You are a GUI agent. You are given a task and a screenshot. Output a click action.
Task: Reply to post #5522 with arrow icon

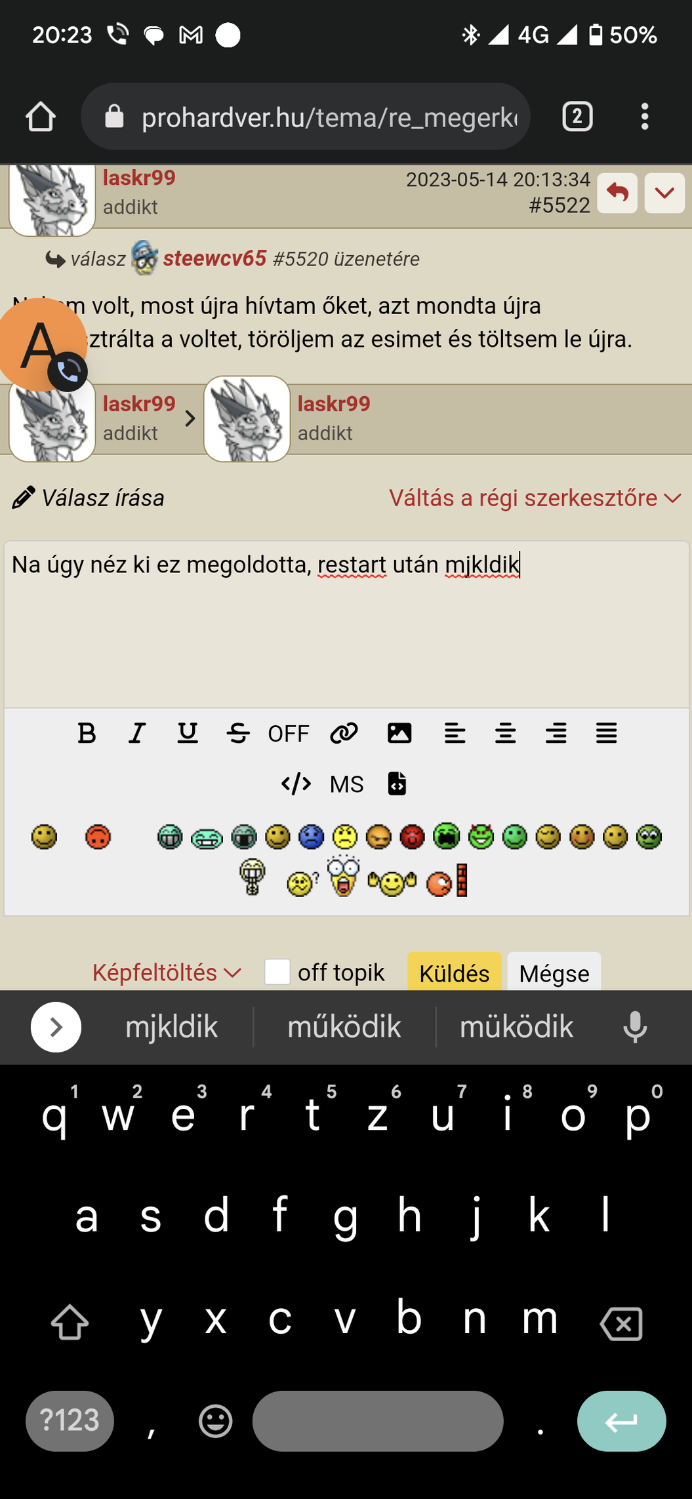point(617,193)
